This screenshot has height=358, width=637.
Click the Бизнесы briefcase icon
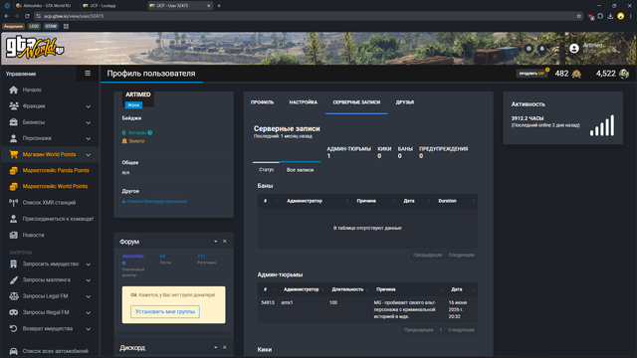coord(13,122)
